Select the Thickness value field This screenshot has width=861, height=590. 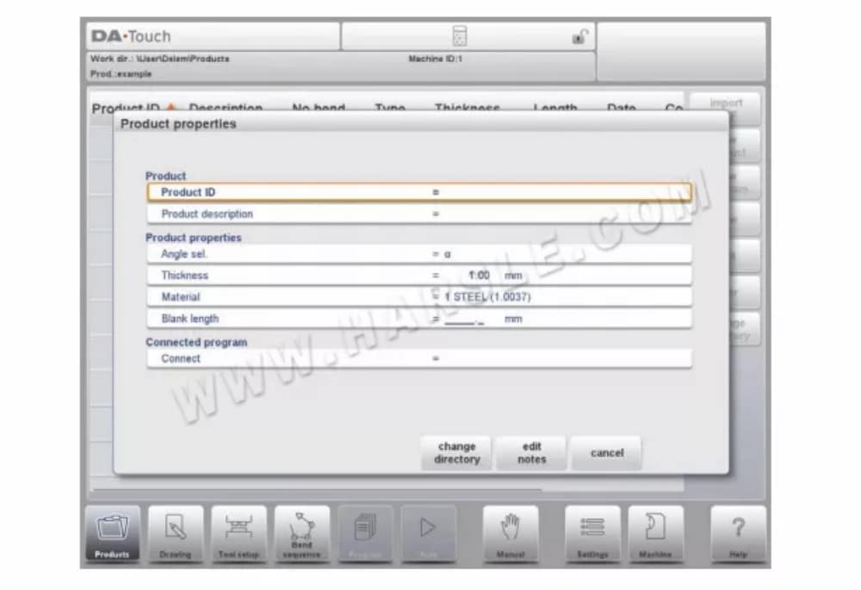click(x=419, y=276)
